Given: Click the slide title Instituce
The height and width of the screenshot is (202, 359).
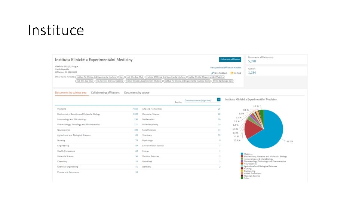Looking at the screenshot, I should [x=56, y=30].
